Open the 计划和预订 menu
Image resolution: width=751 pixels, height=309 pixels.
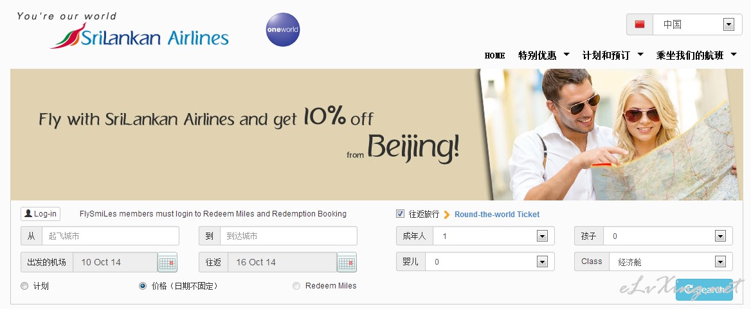pyautogui.click(x=613, y=55)
